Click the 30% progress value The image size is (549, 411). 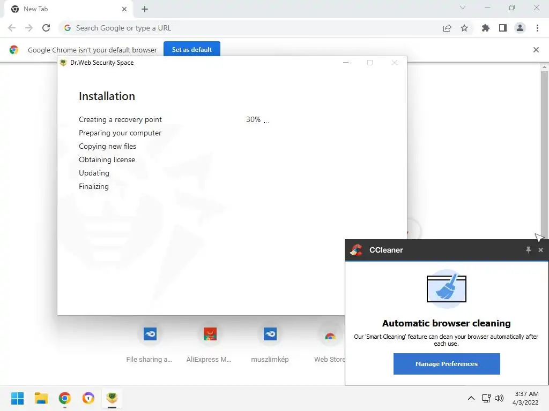tap(253, 119)
